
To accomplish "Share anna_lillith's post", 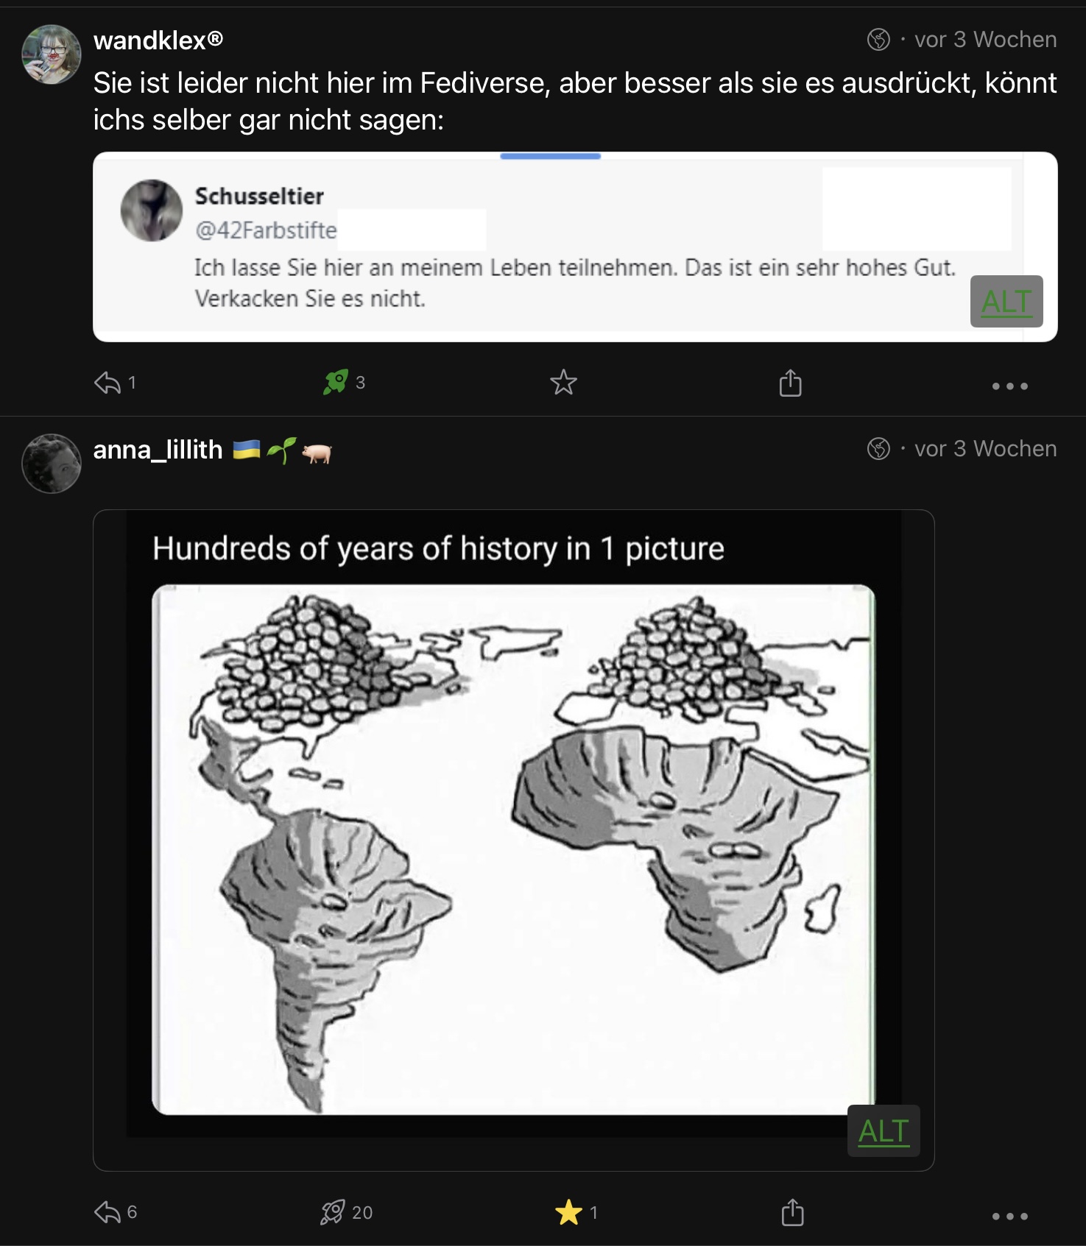I will click(791, 1212).
